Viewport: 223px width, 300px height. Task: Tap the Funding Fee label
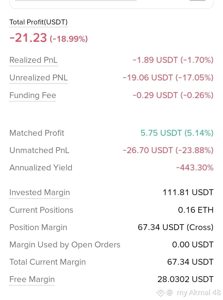(x=33, y=95)
